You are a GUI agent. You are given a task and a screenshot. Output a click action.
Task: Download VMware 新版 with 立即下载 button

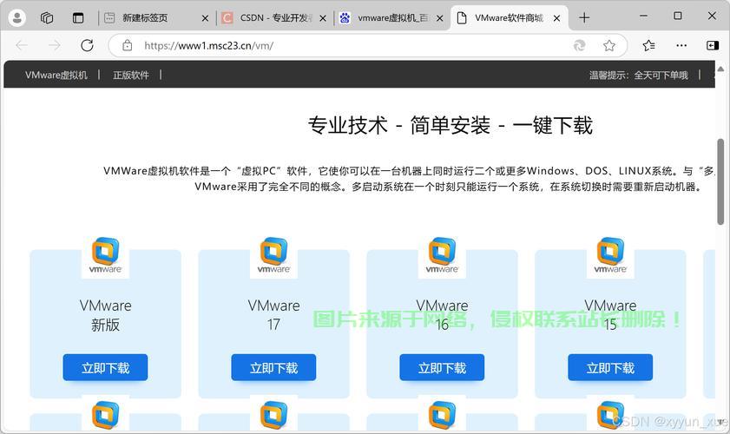click(105, 368)
